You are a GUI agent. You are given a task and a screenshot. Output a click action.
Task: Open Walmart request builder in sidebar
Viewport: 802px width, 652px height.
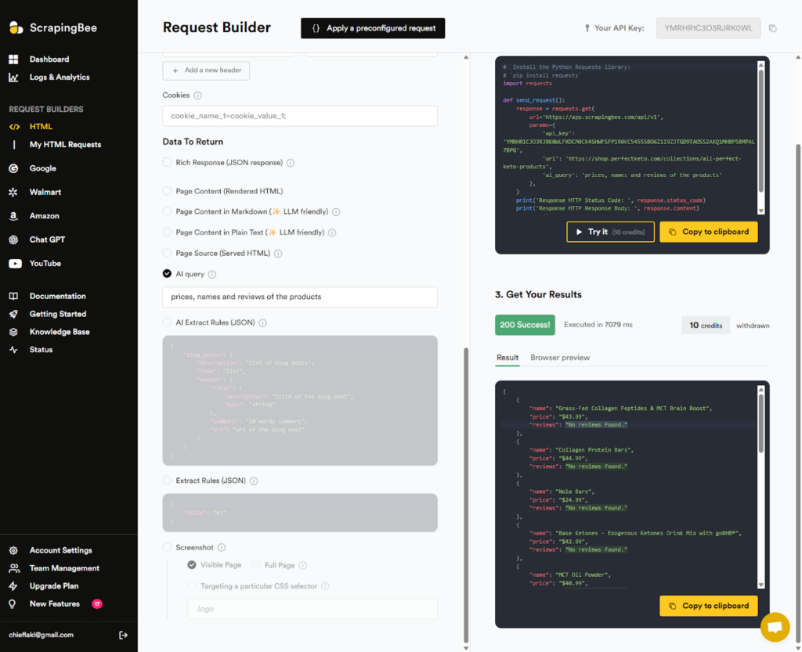45,192
